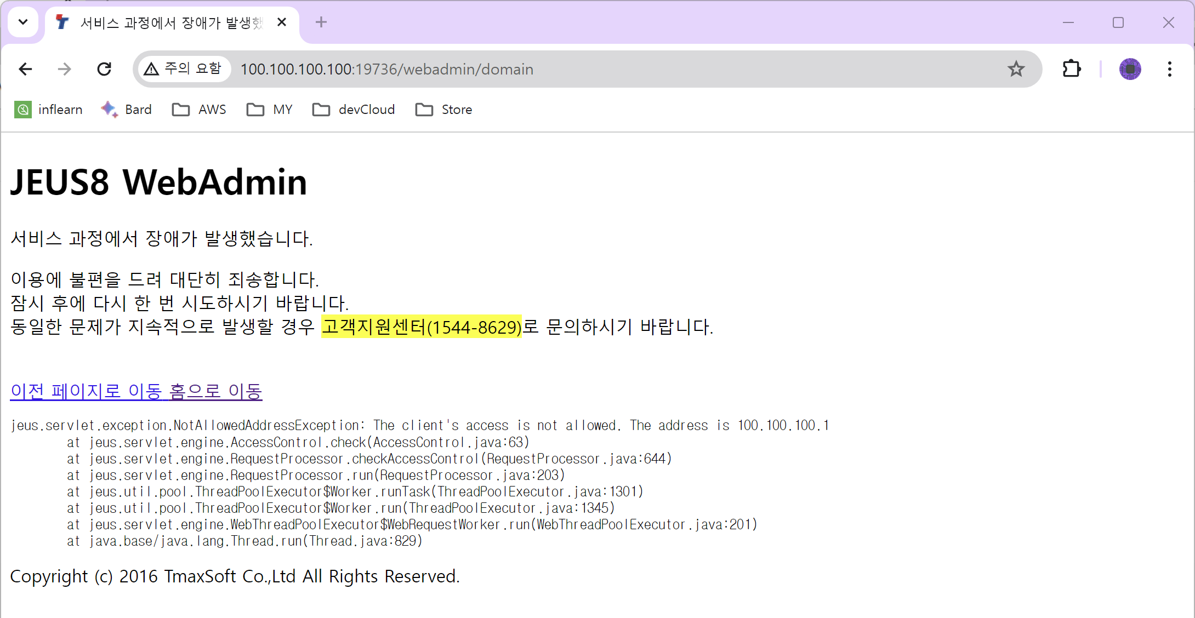Click the forward navigation arrow
1195x618 pixels.
tap(65, 69)
